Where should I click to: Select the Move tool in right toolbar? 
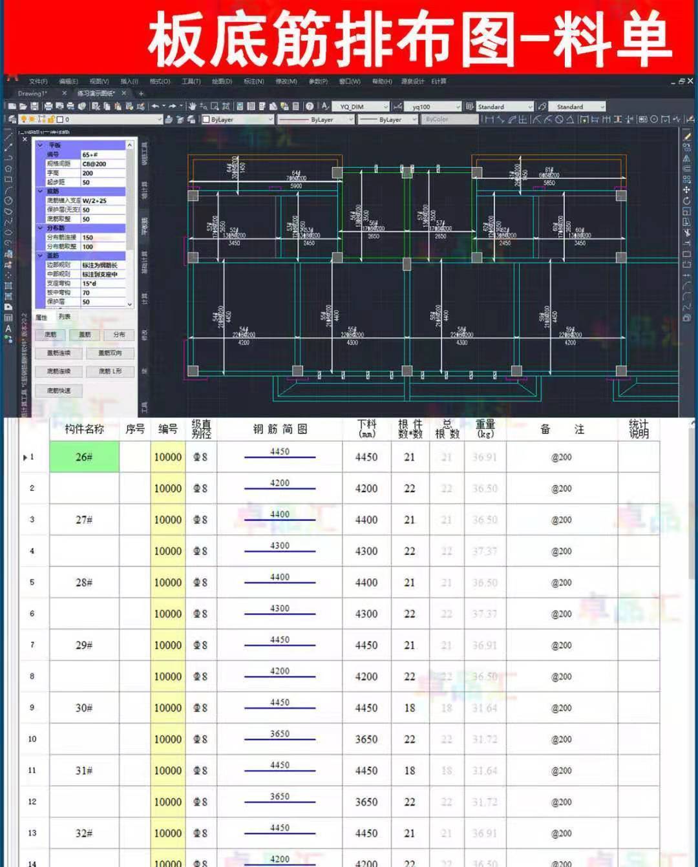coord(686,190)
